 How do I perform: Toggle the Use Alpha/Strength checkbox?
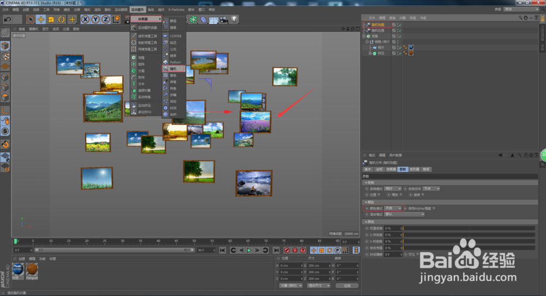[x=434, y=208]
